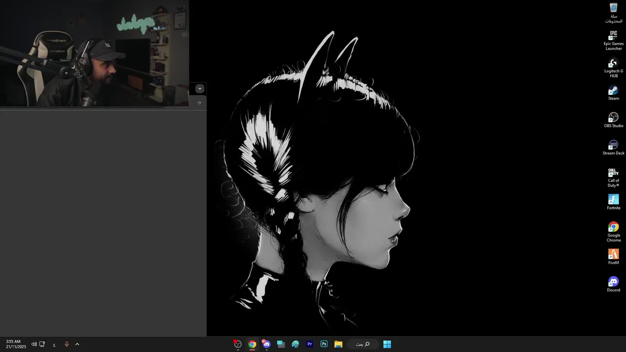Open Google Chrome desktop shortcut

click(613, 232)
